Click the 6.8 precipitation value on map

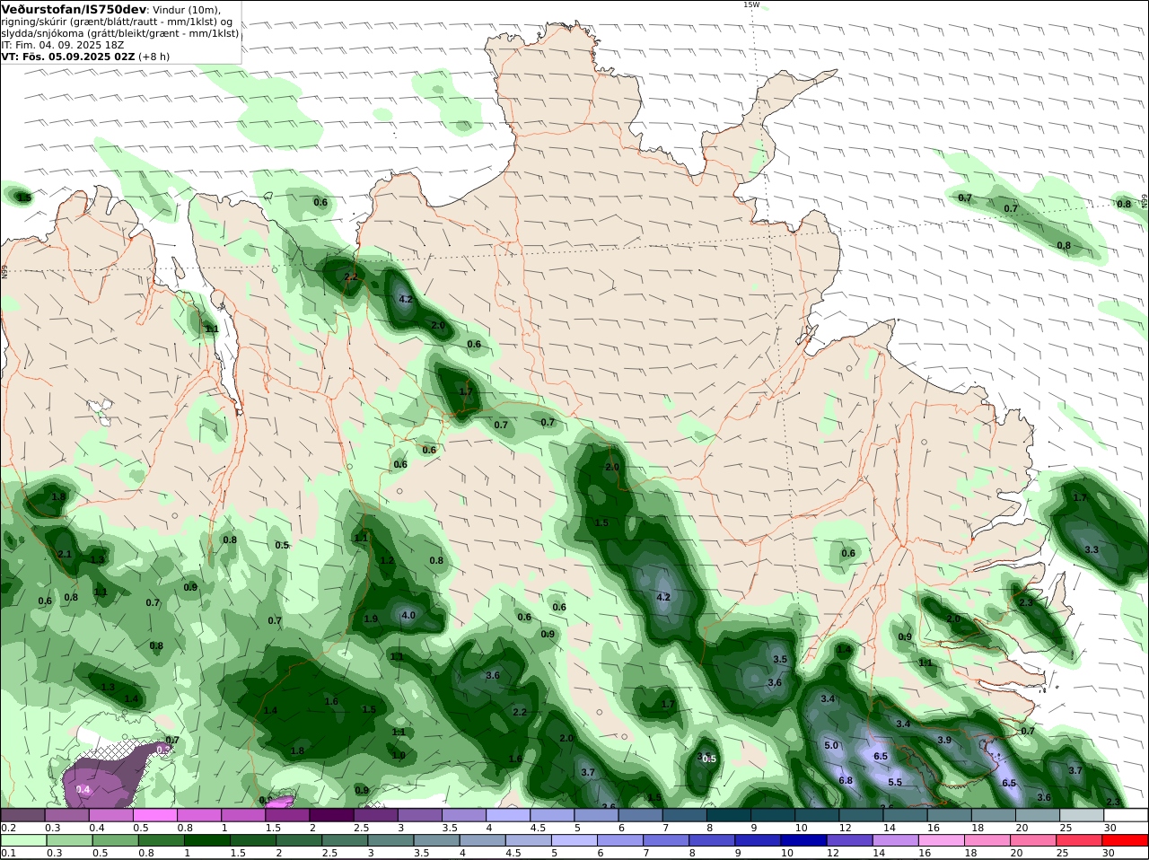coord(846,781)
